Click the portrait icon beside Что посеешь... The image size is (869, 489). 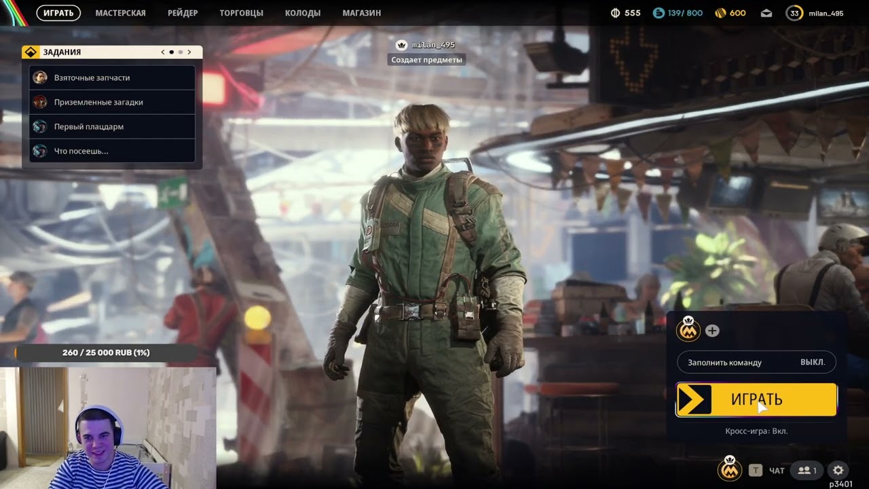[40, 151]
